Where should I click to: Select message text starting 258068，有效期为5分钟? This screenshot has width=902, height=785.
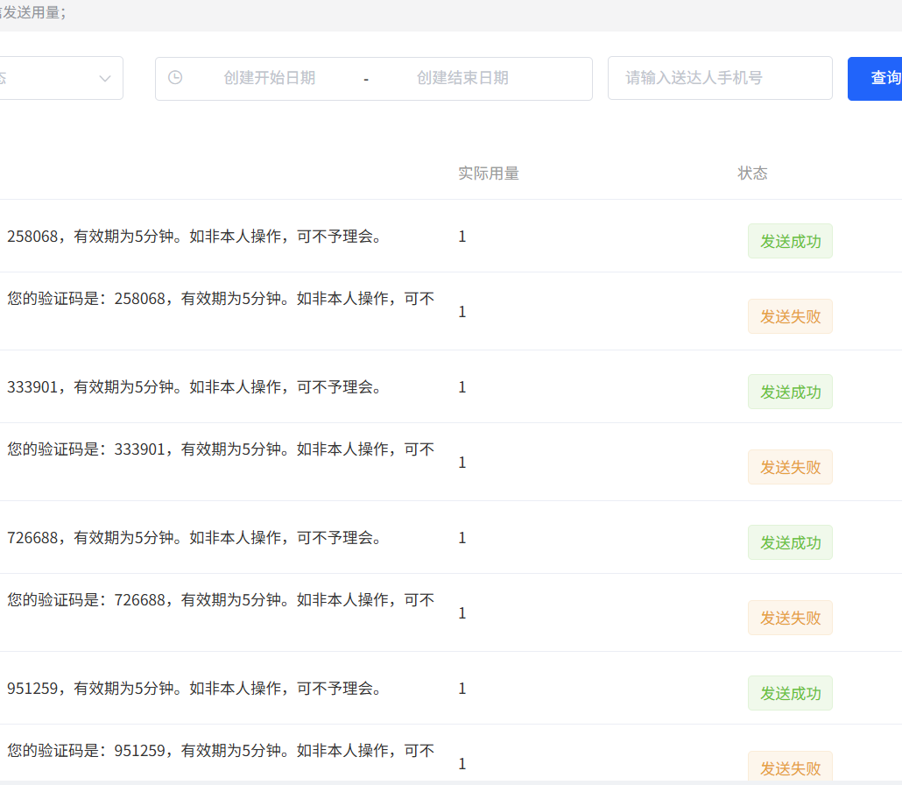(194, 237)
